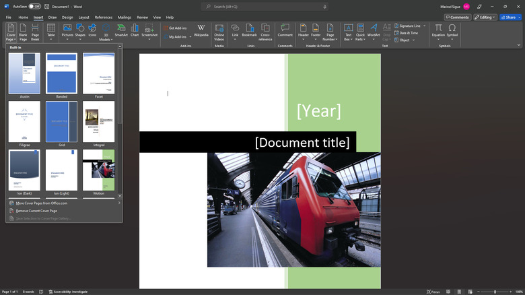This screenshot has width=525, height=295.
Task: Click the Share button
Action: tap(510, 17)
